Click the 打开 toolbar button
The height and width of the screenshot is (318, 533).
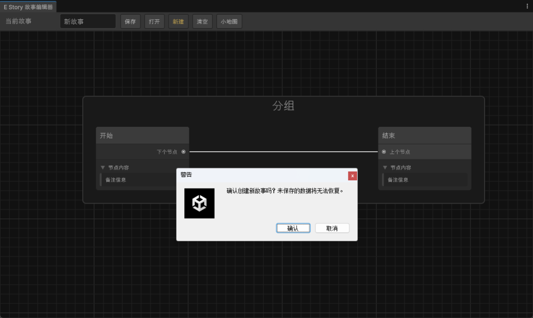(x=154, y=21)
